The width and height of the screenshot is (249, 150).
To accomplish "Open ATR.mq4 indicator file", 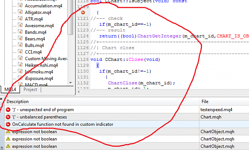I will 34,19.
